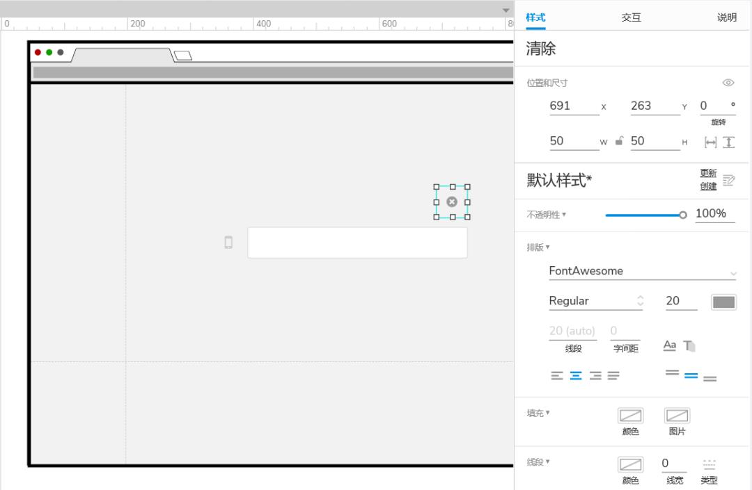Align text to bottom vertically
Image resolution: width=752 pixels, height=490 pixels.
(x=710, y=378)
